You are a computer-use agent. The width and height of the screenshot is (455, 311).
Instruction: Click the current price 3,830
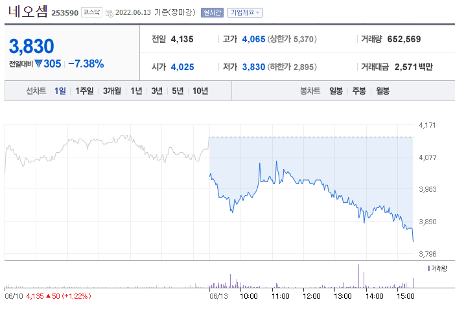[32, 46]
